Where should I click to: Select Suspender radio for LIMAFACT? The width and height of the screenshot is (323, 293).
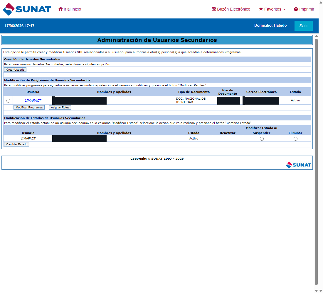pyautogui.click(x=262, y=139)
